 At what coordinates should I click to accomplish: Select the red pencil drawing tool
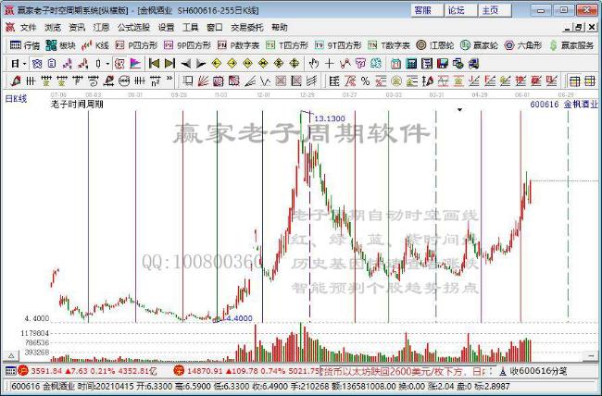coord(16,81)
